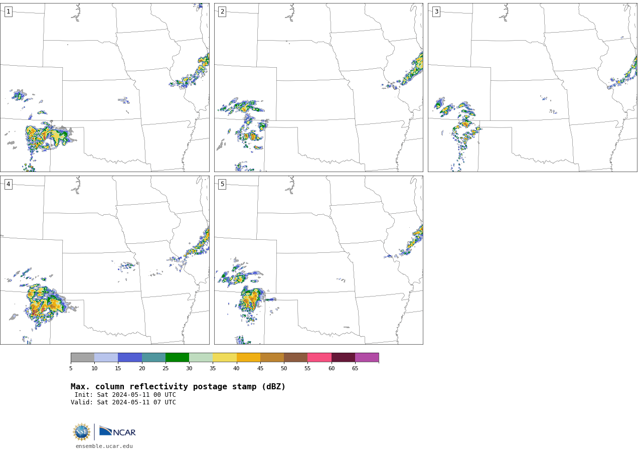This screenshot has height=452, width=642.
Task: Click the teal 20-25 dBZ swatch
Action: pos(153,357)
